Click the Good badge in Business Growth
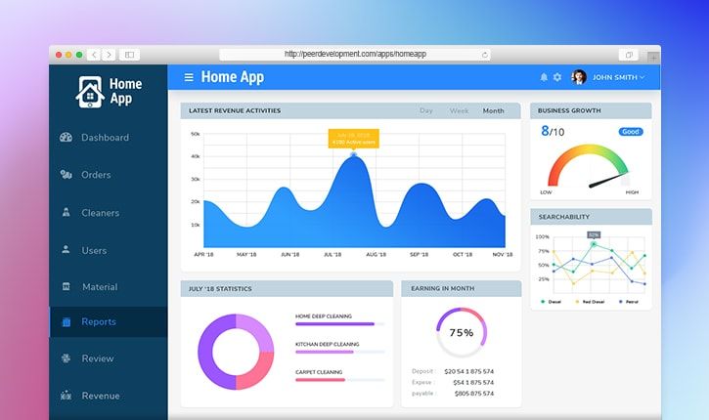 [631, 132]
